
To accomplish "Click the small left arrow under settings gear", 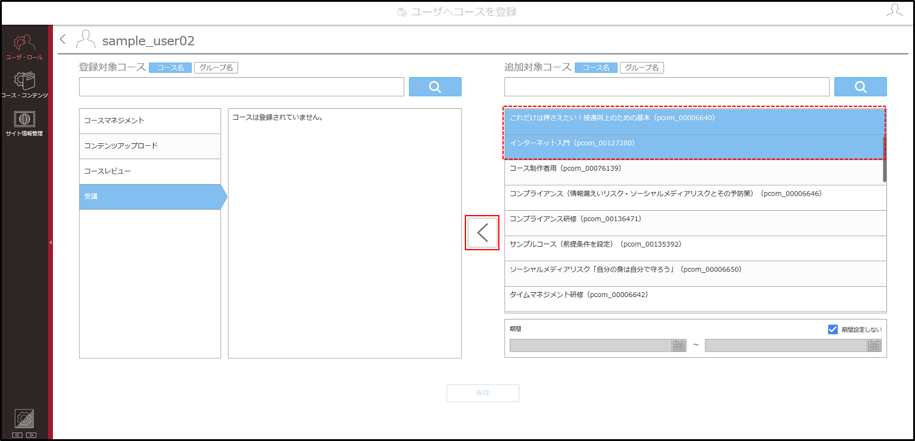I will tap(18, 435).
